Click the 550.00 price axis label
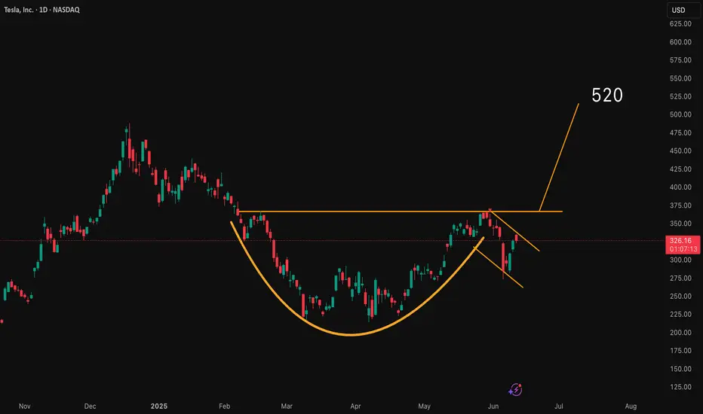 680,78
